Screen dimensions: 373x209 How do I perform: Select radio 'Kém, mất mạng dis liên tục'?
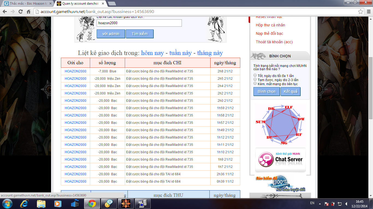[x=255, y=84]
